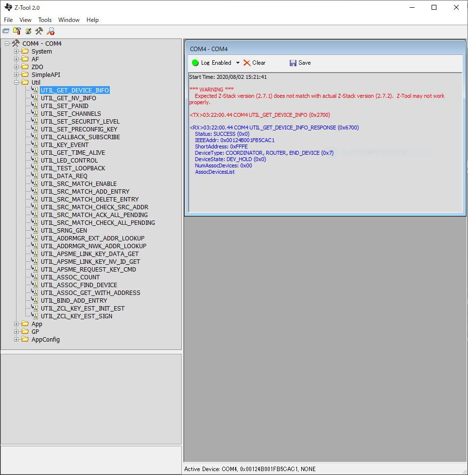This screenshot has width=468, height=475.
Task: Select UTIL_SET_SECURITY_LEVEL command
Action: tap(80, 122)
